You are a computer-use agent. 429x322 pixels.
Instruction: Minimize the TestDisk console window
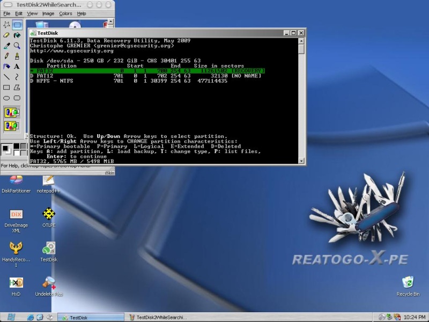(x=286, y=33)
